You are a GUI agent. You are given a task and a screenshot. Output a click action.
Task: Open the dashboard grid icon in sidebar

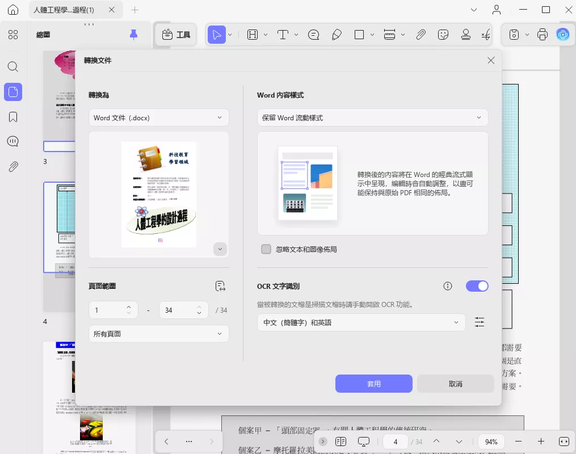point(13,35)
